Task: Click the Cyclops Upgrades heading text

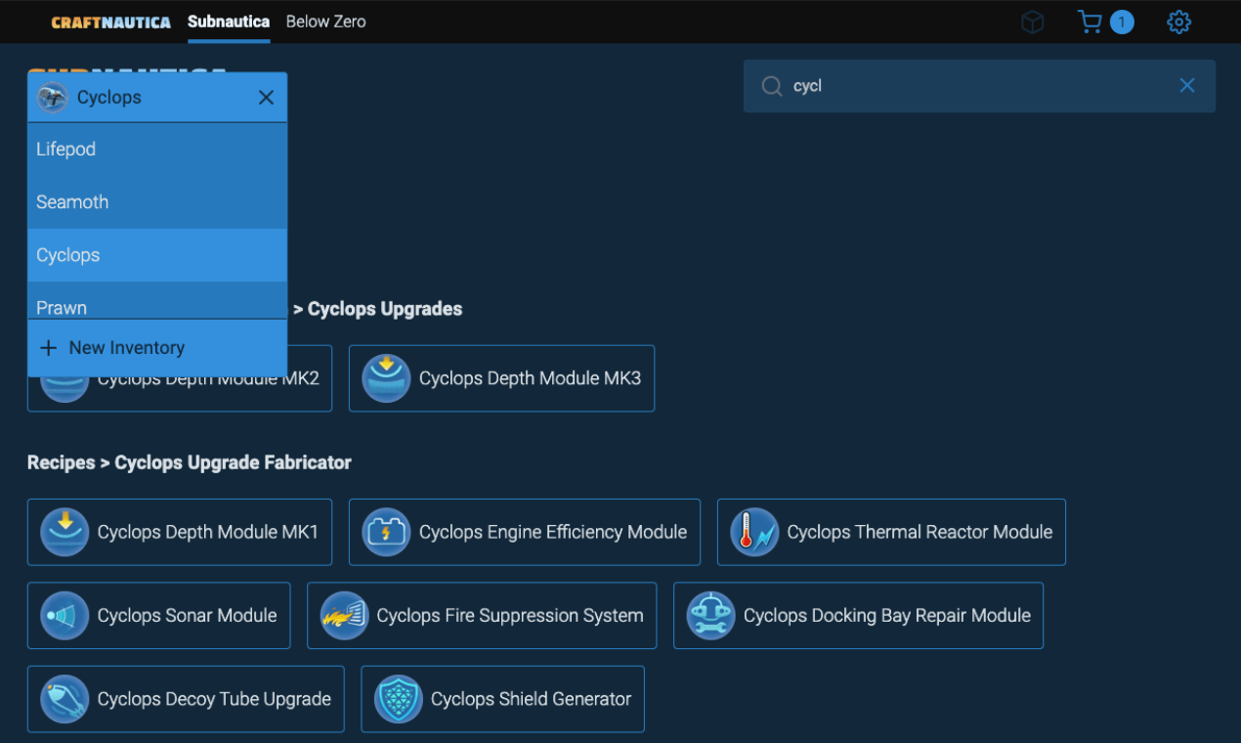Action: point(385,309)
